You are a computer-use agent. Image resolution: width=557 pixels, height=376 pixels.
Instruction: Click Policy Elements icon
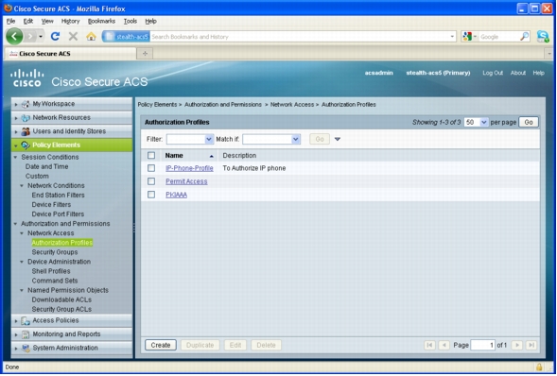point(26,145)
